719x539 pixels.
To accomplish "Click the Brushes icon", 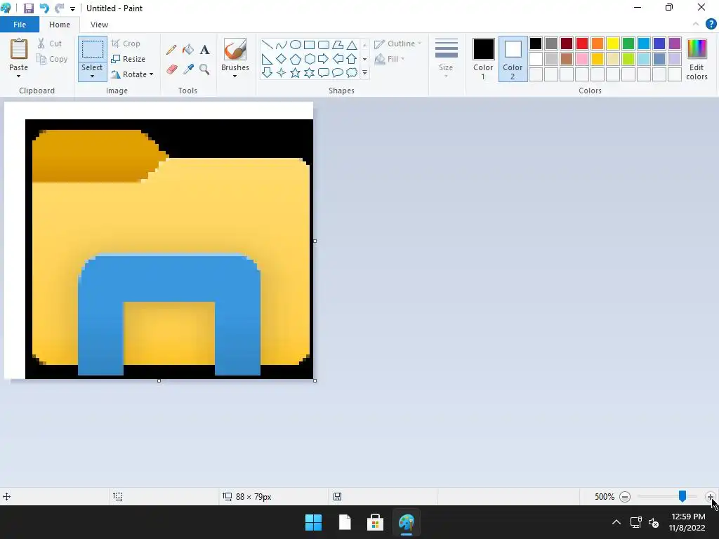I will (x=235, y=49).
